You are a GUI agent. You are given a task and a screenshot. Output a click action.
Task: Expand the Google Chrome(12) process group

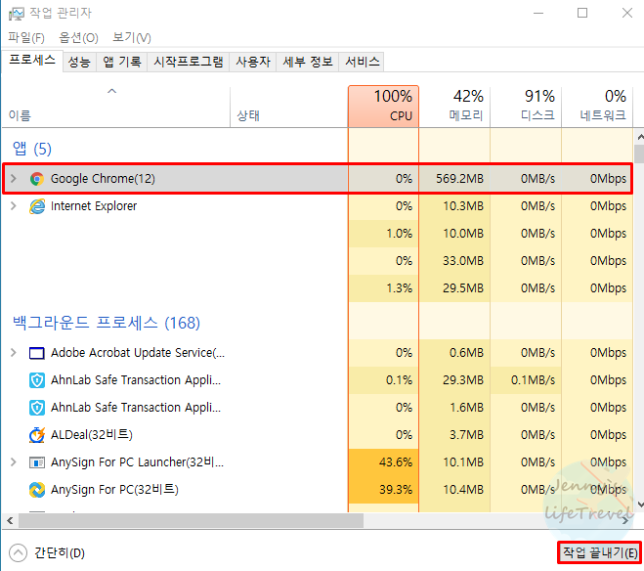13,179
